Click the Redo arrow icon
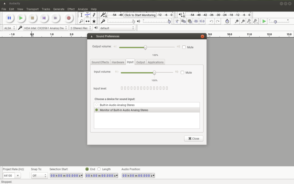 [x=218, y=21]
